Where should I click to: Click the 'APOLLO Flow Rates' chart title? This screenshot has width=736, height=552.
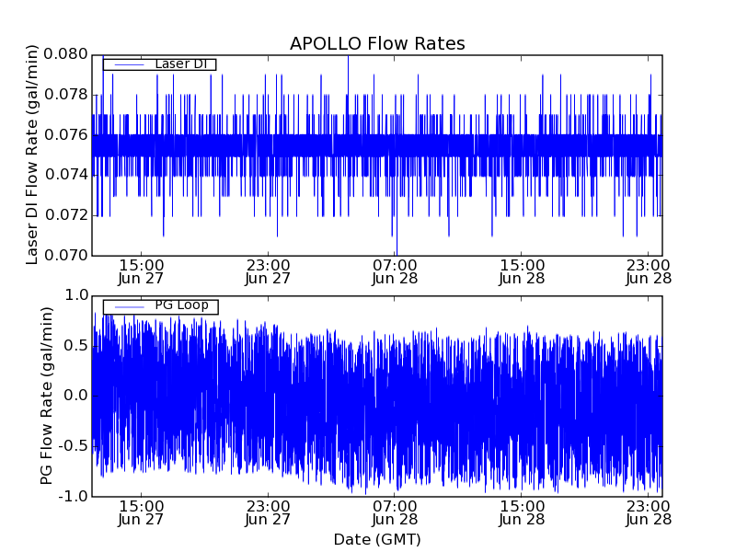click(377, 43)
